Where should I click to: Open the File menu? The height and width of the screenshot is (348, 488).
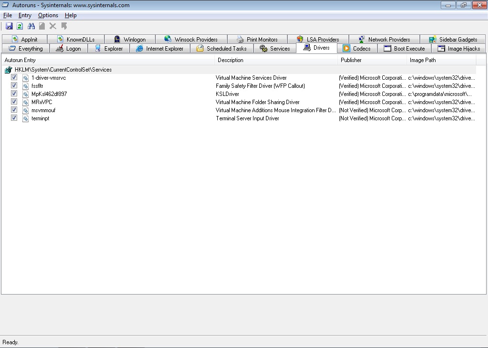click(8, 15)
